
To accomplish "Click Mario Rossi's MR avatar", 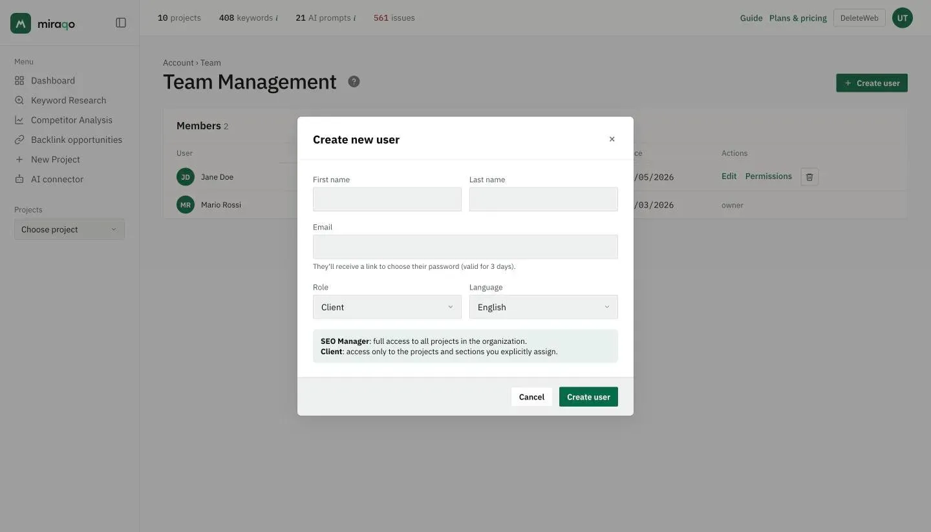I will pyautogui.click(x=186, y=205).
